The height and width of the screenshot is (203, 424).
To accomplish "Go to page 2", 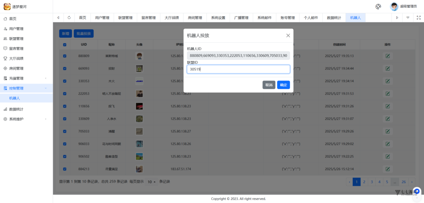I will point(364,182).
